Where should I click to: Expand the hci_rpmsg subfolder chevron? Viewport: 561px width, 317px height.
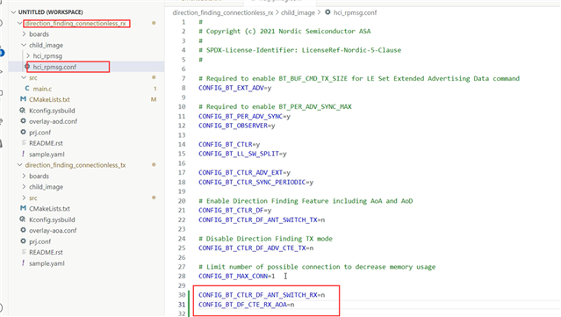pos(28,56)
